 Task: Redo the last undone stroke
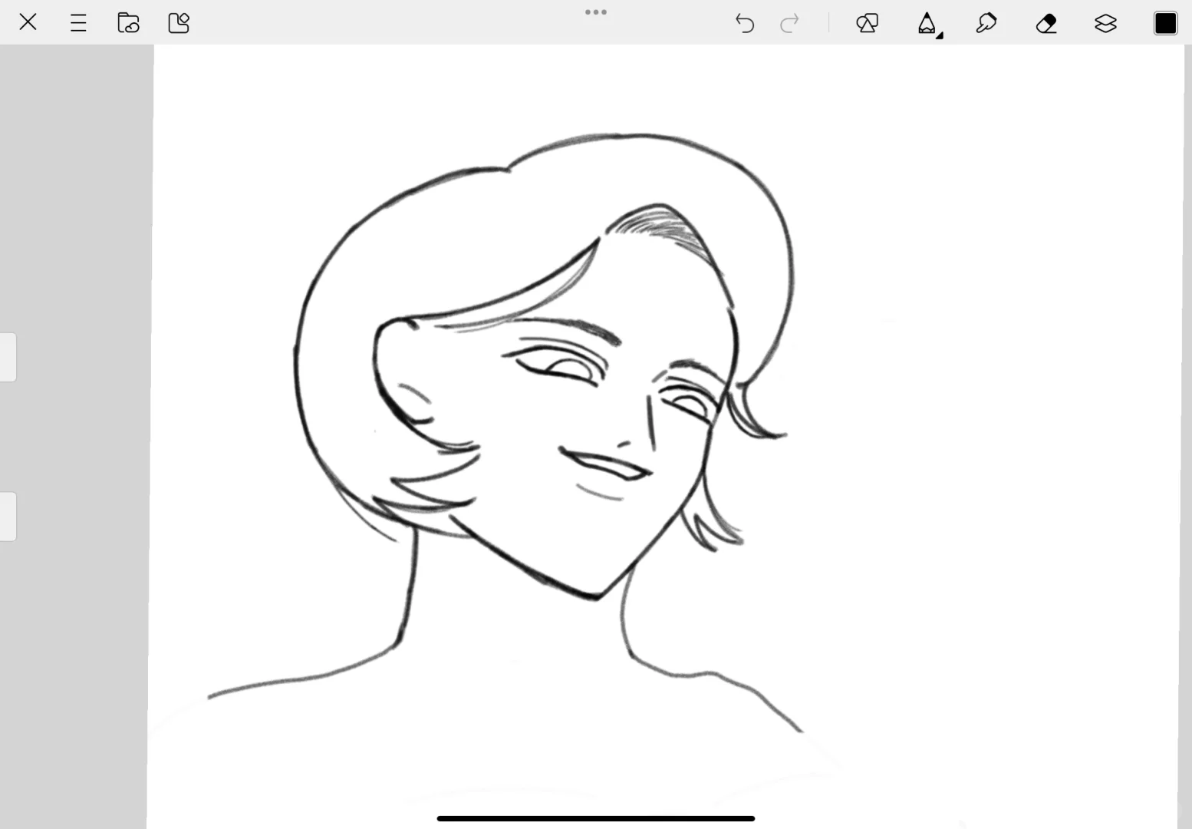pos(789,24)
